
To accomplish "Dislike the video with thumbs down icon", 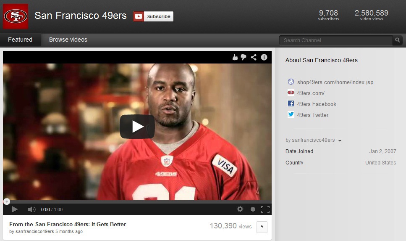I will coord(244,57).
